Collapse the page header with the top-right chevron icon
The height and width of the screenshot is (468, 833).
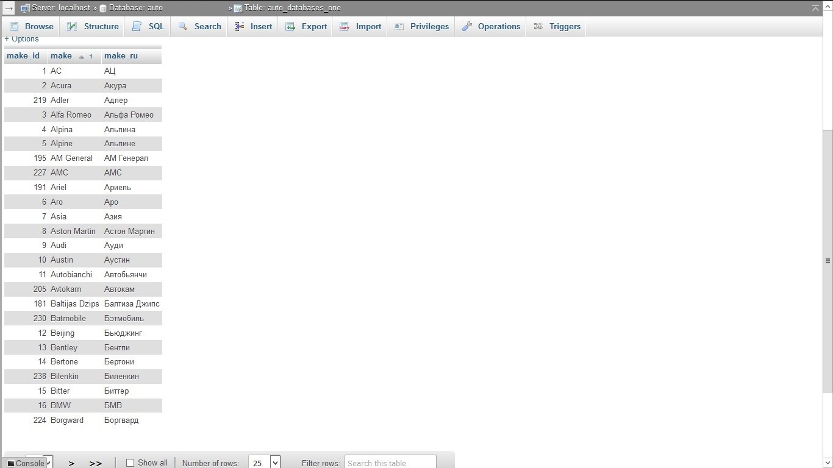click(x=815, y=8)
